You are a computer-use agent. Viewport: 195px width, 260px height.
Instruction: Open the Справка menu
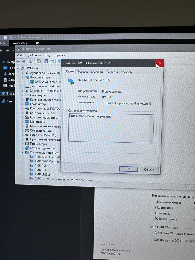(x=59, y=55)
